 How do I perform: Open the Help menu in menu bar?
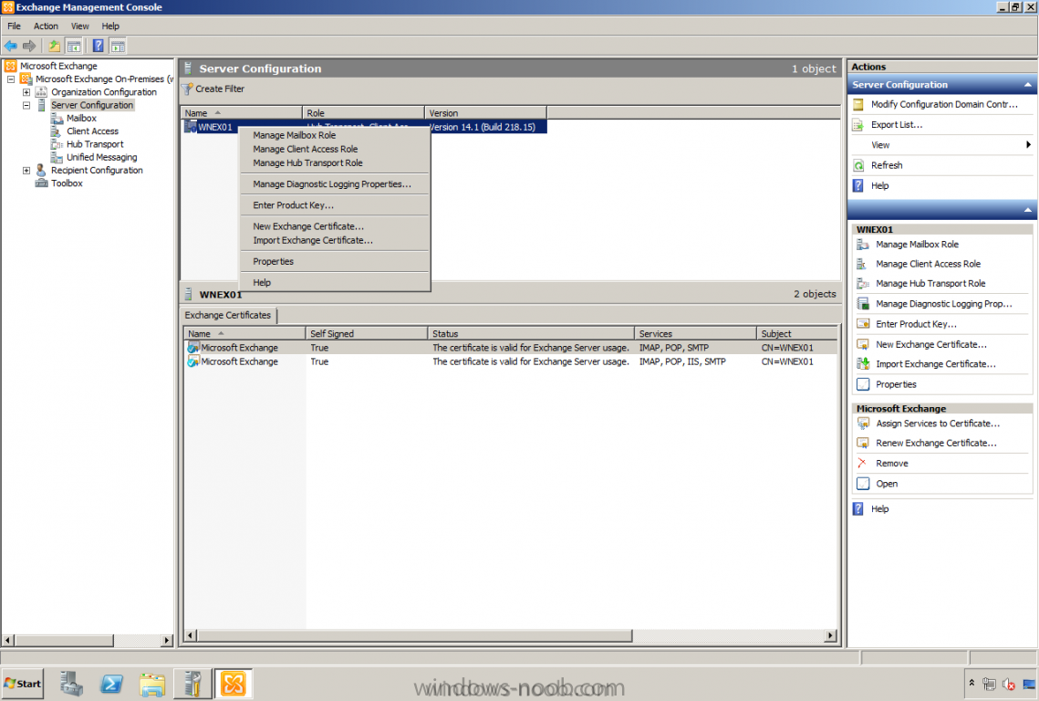click(x=110, y=26)
